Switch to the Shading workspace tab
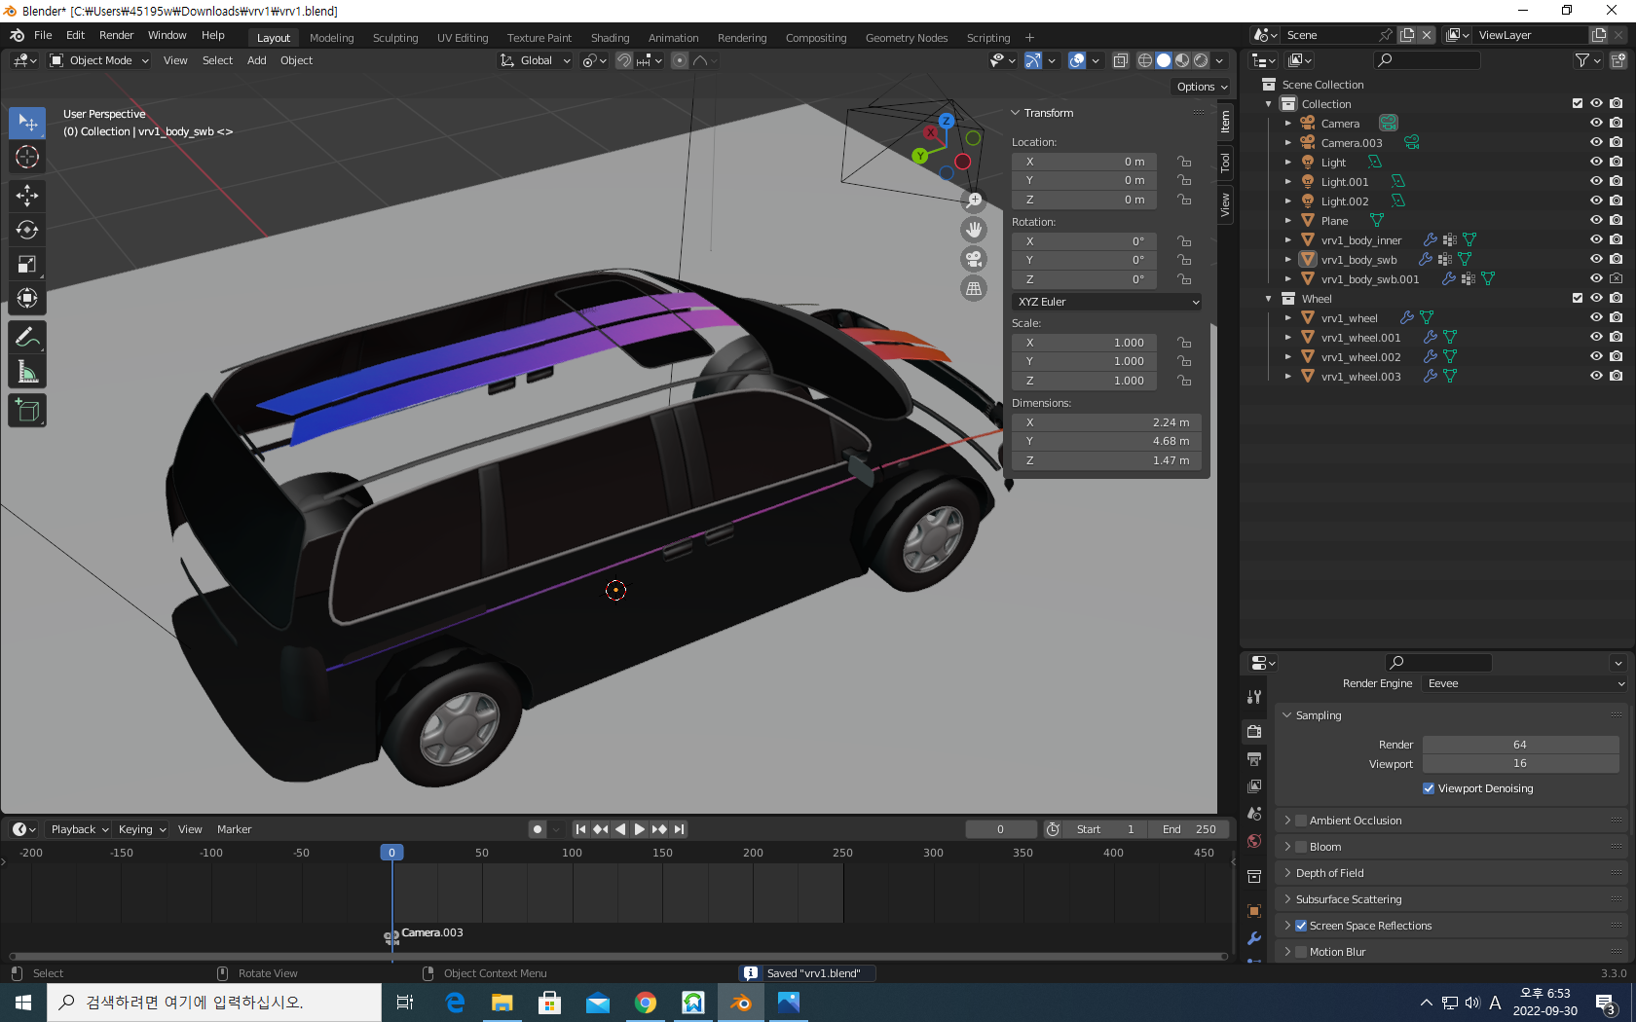Screen dimensions: 1636x1022 click(x=610, y=38)
